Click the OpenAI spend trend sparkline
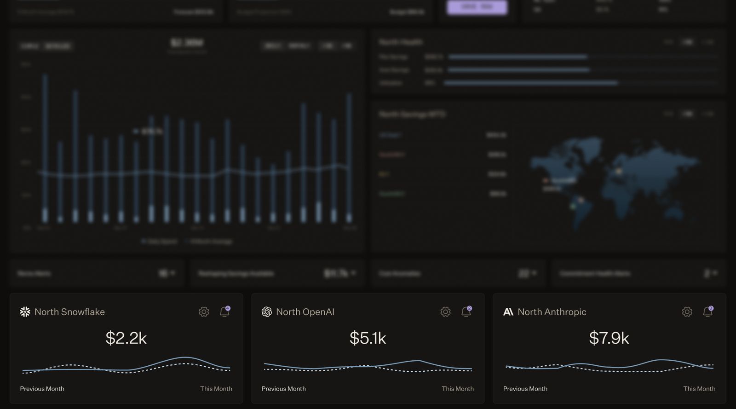 click(x=368, y=366)
